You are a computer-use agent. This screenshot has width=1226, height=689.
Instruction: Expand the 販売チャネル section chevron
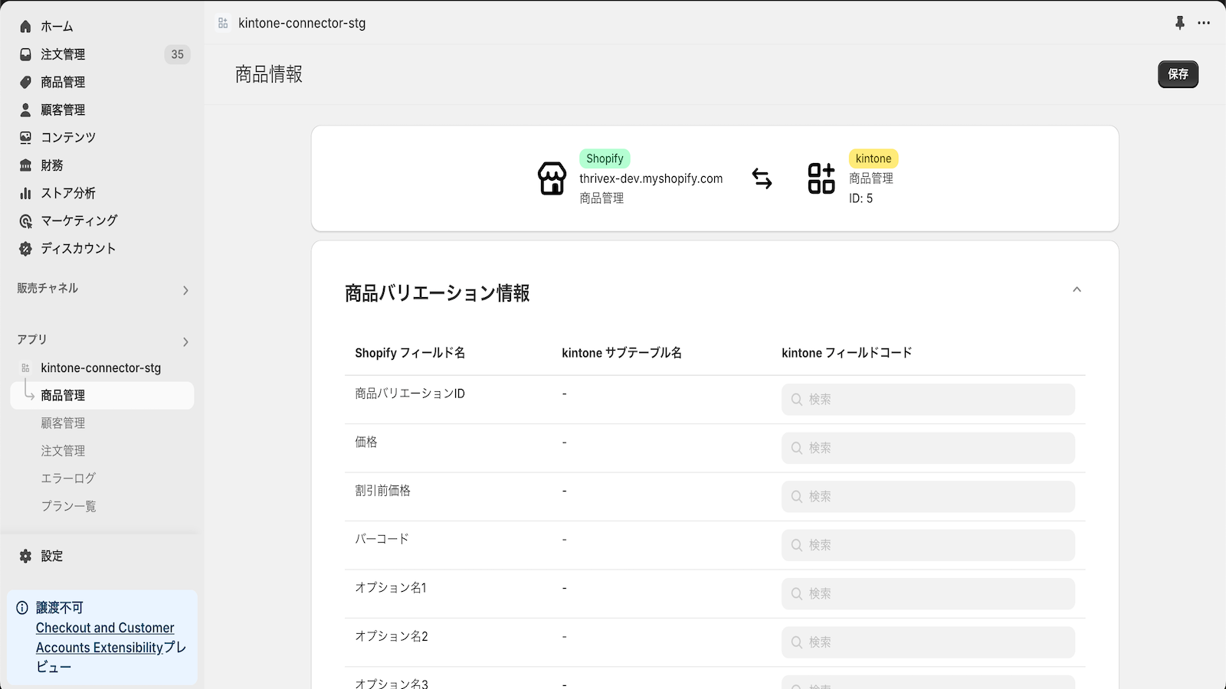[x=185, y=290]
